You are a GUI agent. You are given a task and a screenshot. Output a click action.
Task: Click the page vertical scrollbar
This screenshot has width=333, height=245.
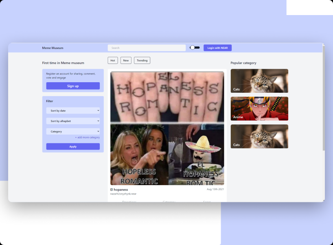[x=324, y=98]
